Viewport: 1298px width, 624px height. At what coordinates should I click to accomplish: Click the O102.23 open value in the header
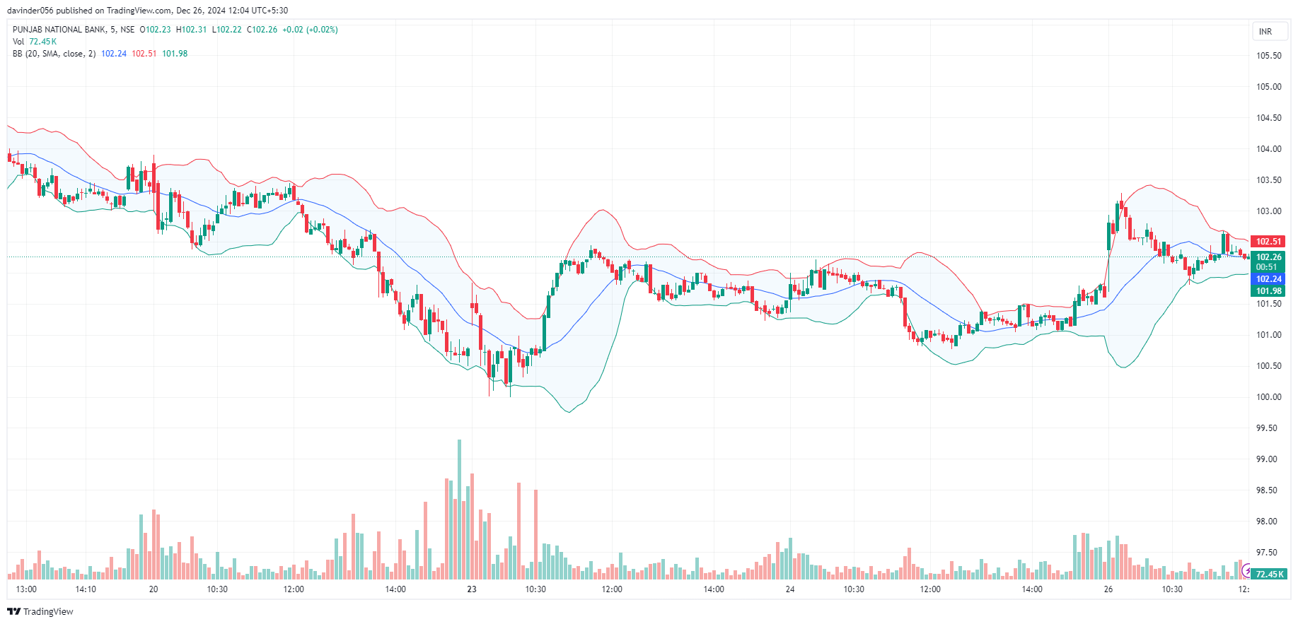(155, 30)
